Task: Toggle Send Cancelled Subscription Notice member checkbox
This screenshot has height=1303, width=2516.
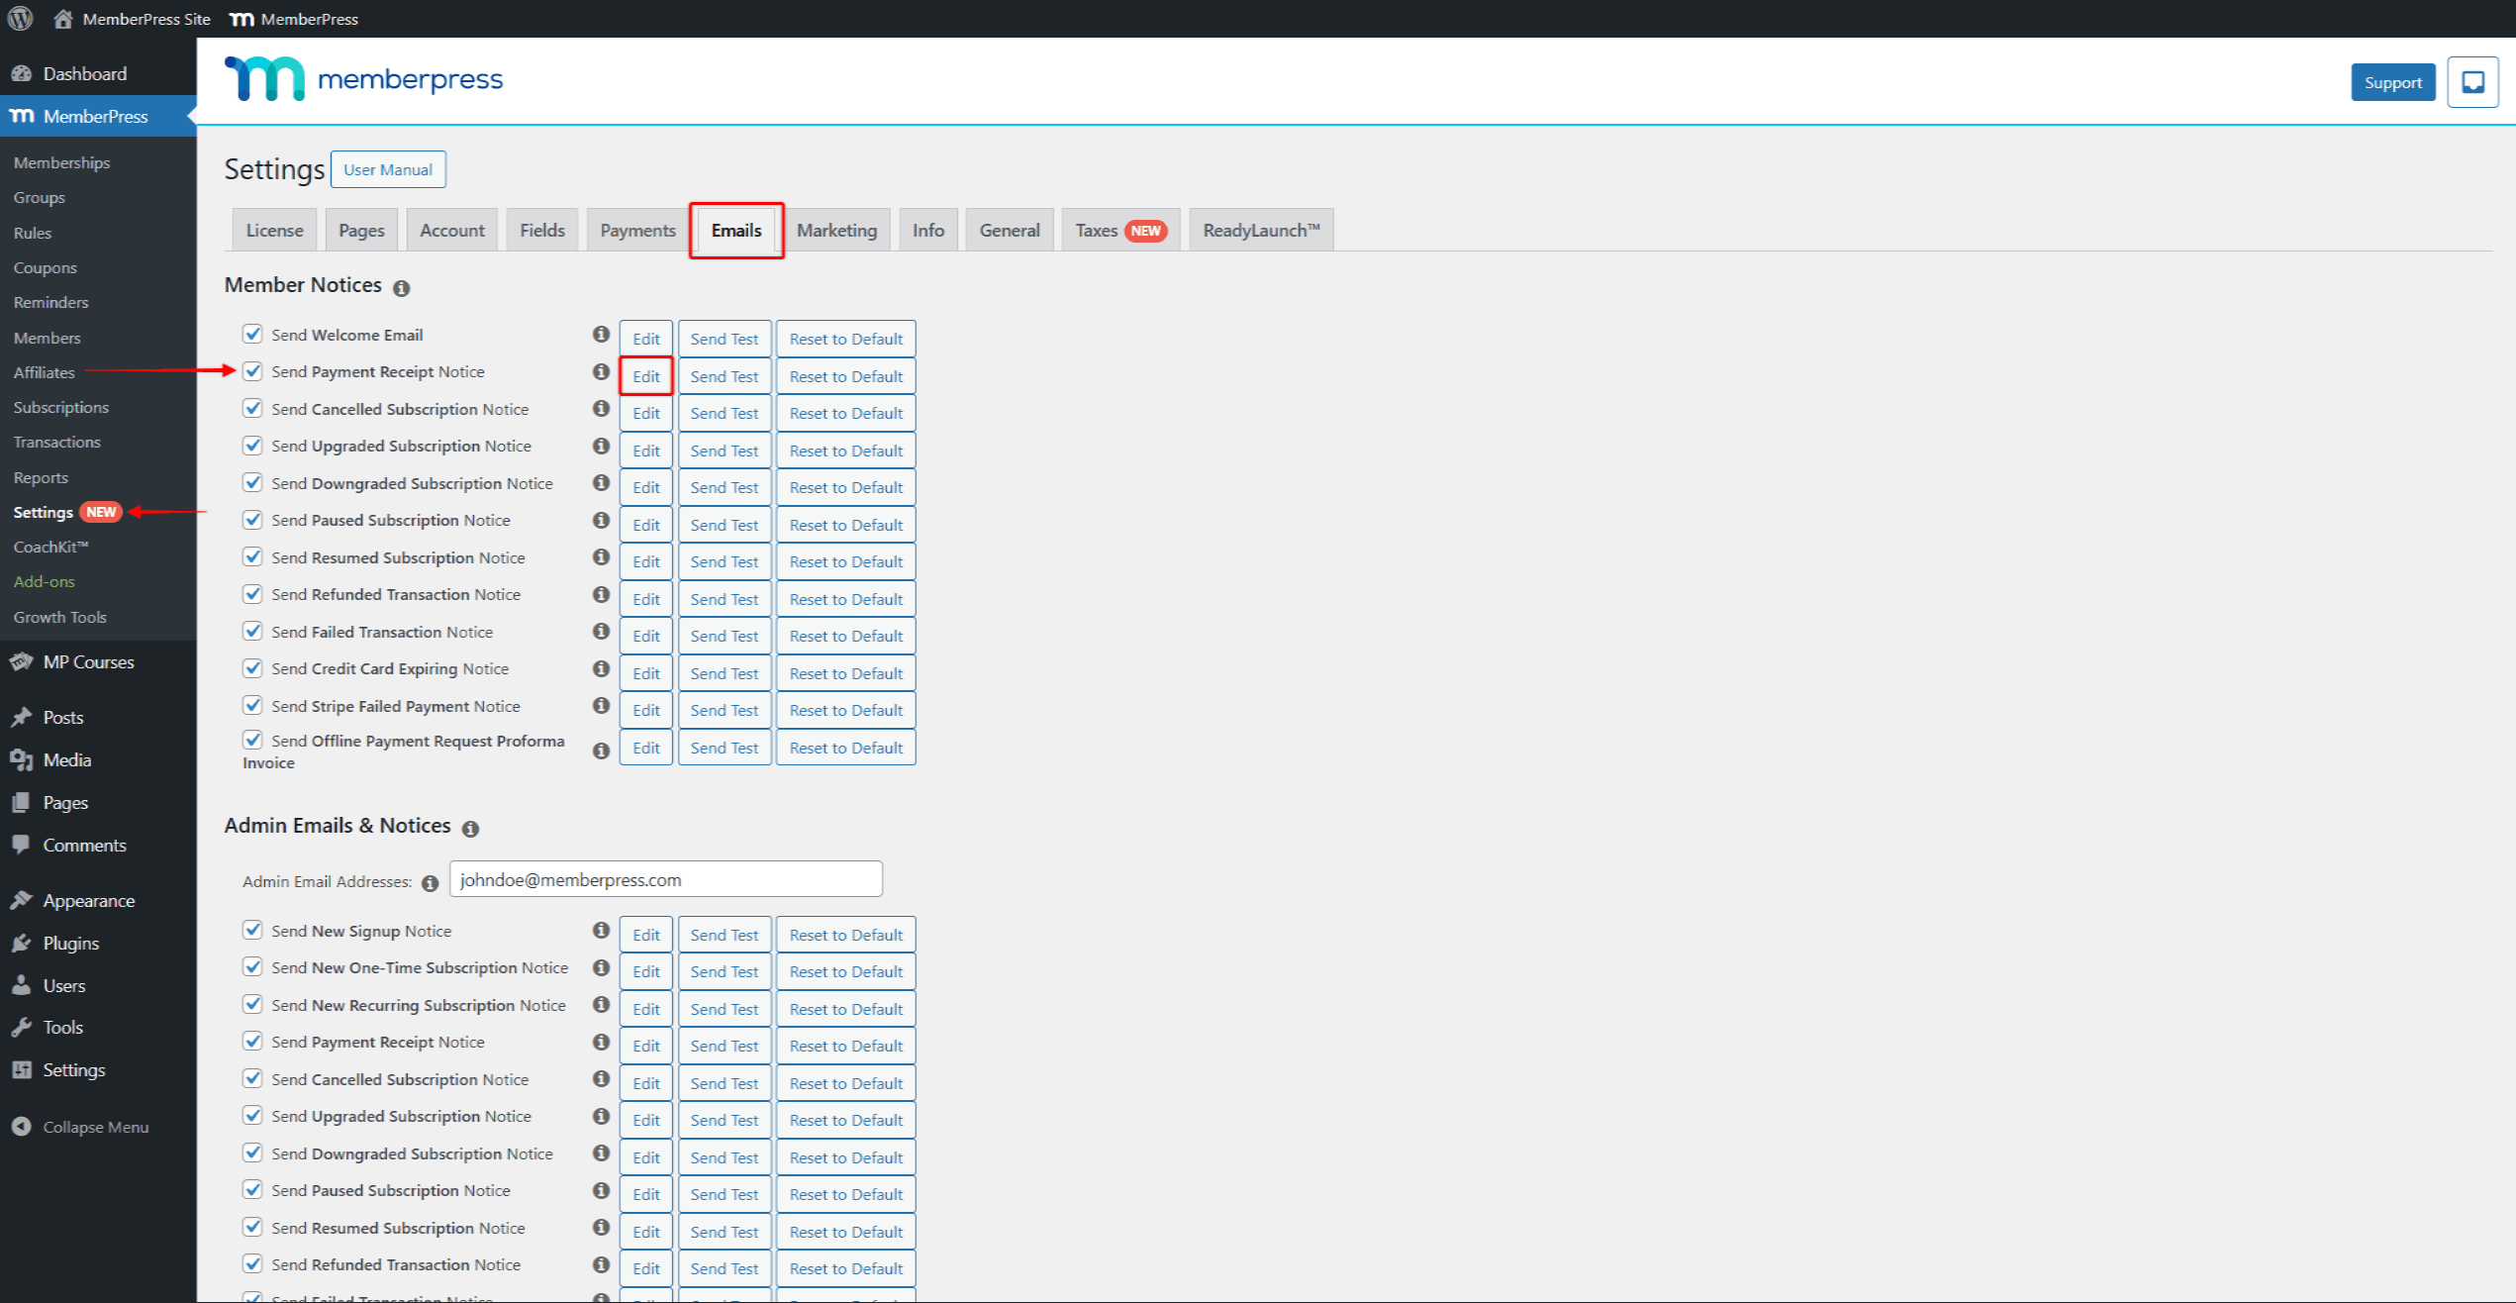Action: click(x=252, y=408)
